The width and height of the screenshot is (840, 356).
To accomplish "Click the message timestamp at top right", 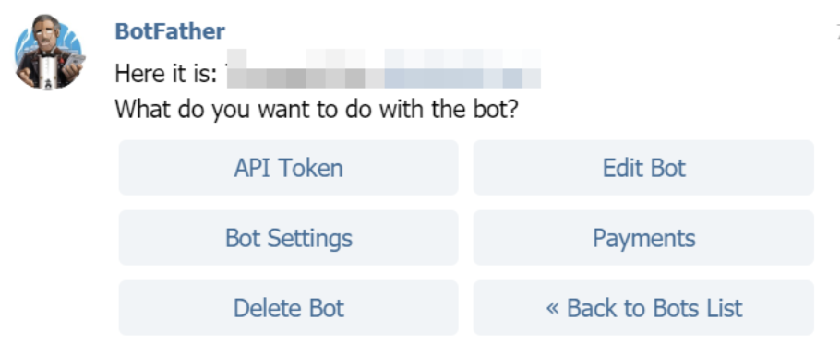I will point(837,31).
